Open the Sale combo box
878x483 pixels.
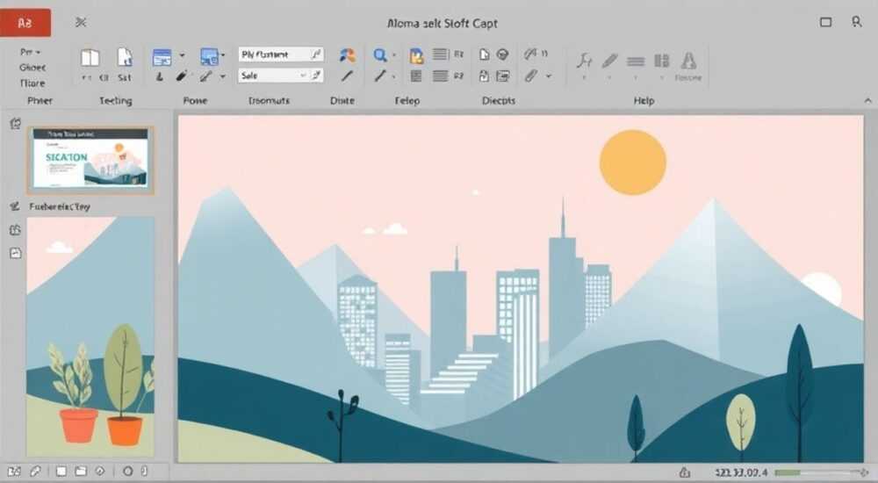tap(281, 75)
